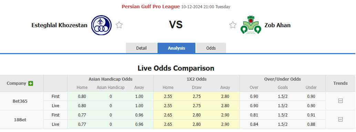
Task: Click 18Bet Live over odds 0.84
Action: tap(254, 124)
